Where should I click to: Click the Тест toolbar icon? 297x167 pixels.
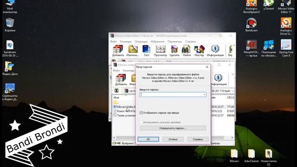(x=146, y=51)
